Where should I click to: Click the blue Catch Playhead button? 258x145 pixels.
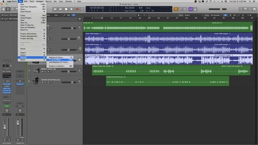pyautogui.click(x=73, y=15)
